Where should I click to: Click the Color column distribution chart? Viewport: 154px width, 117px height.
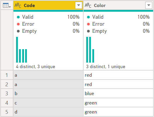click(90, 50)
